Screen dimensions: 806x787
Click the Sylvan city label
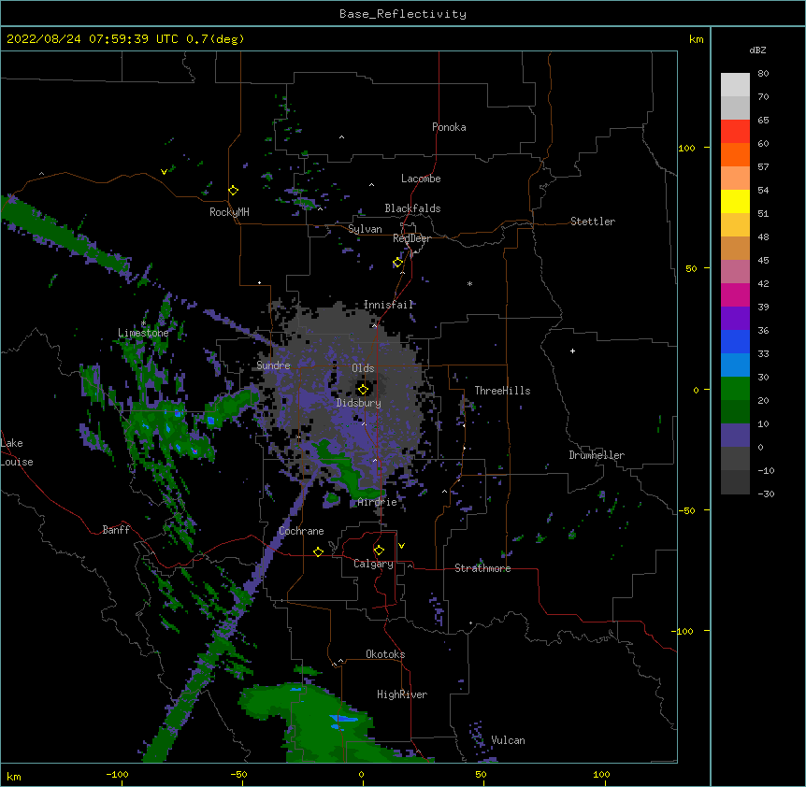click(365, 229)
